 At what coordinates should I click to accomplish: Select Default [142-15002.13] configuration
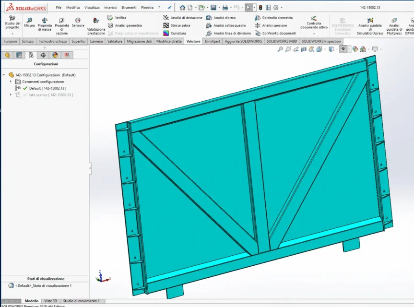coord(47,88)
